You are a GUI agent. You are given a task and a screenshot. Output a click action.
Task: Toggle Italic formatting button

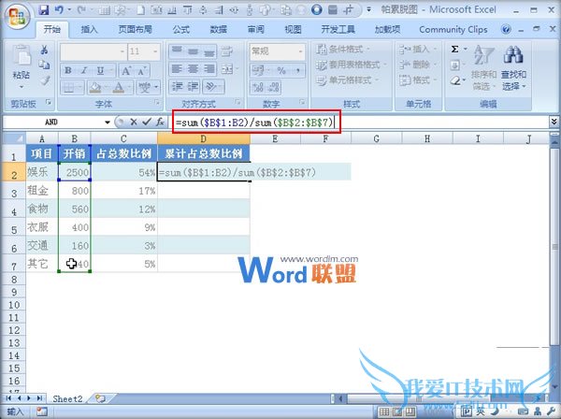click(82, 71)
